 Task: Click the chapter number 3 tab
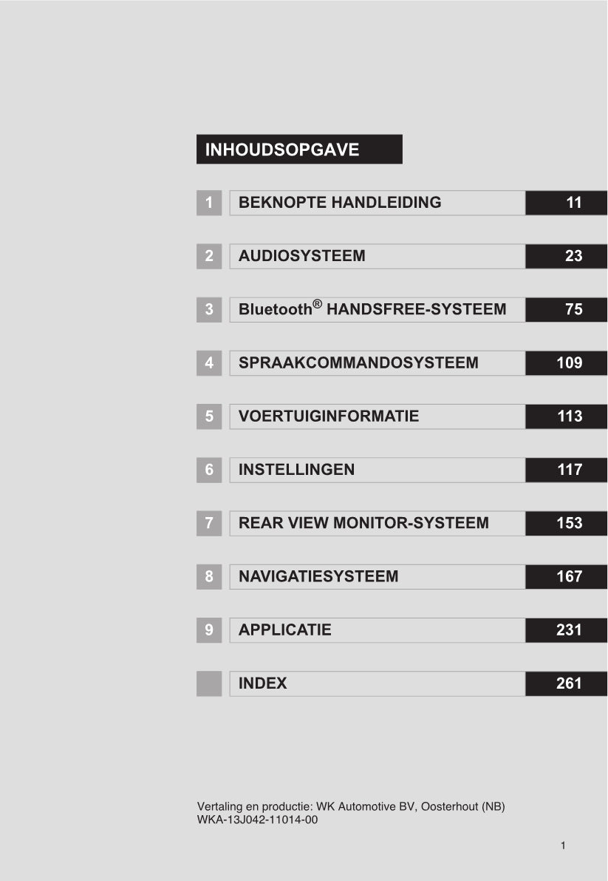(x=209, y=309)
